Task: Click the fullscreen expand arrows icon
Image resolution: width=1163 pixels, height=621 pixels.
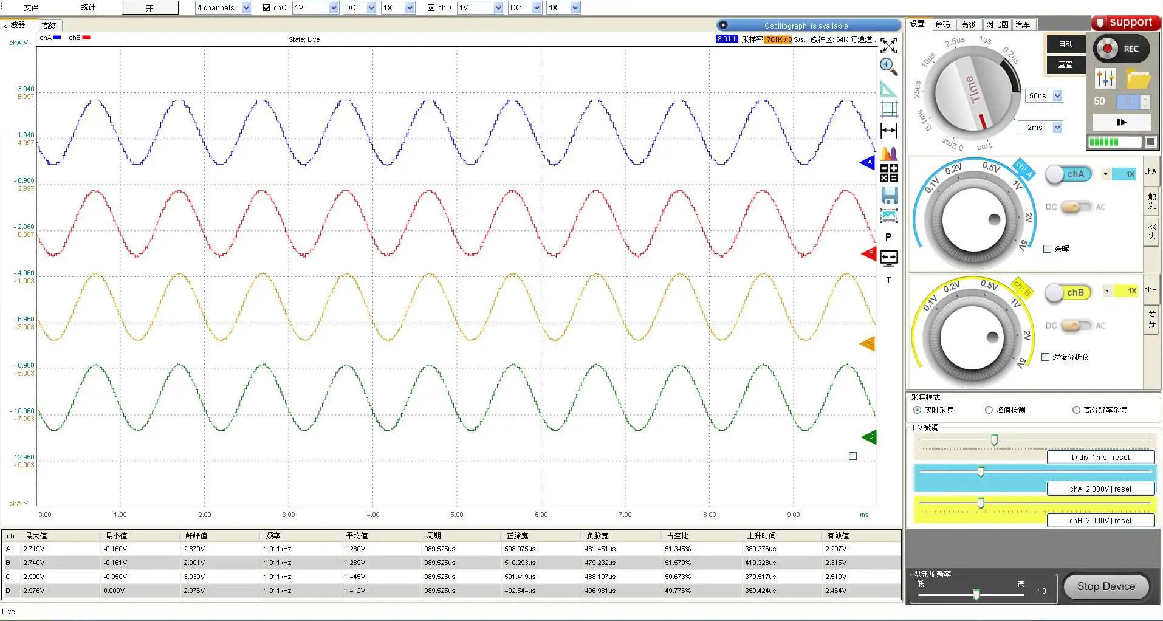Action: tap(888, 46)
